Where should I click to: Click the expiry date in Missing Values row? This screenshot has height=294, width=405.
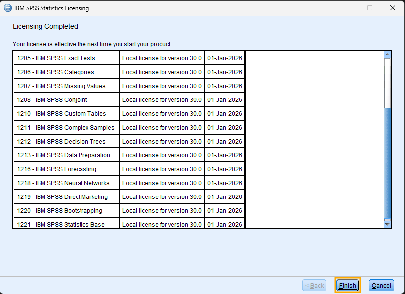[225, 86]
